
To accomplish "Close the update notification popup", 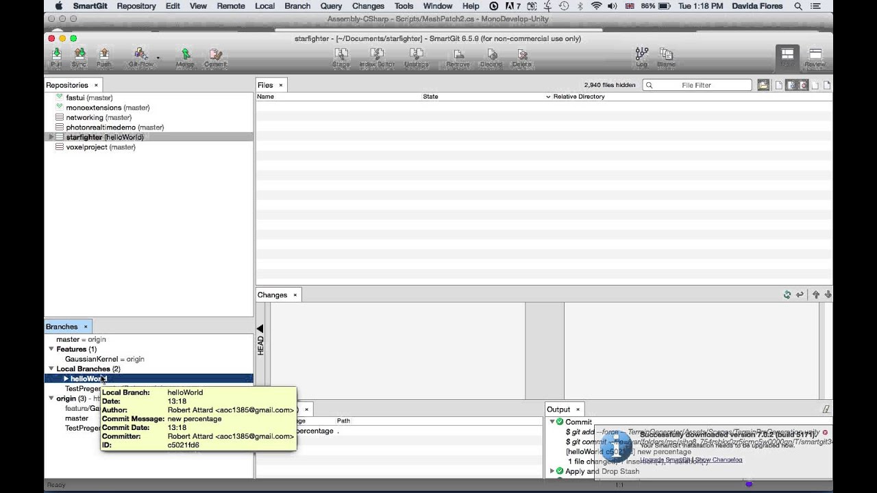I will pyautogui.click(x=825, y=432).
